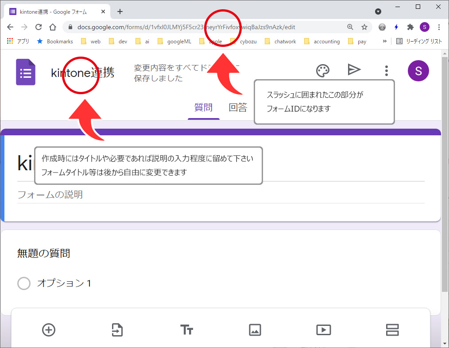
Task: Click the Add section icon
Action: coord(392,330)
